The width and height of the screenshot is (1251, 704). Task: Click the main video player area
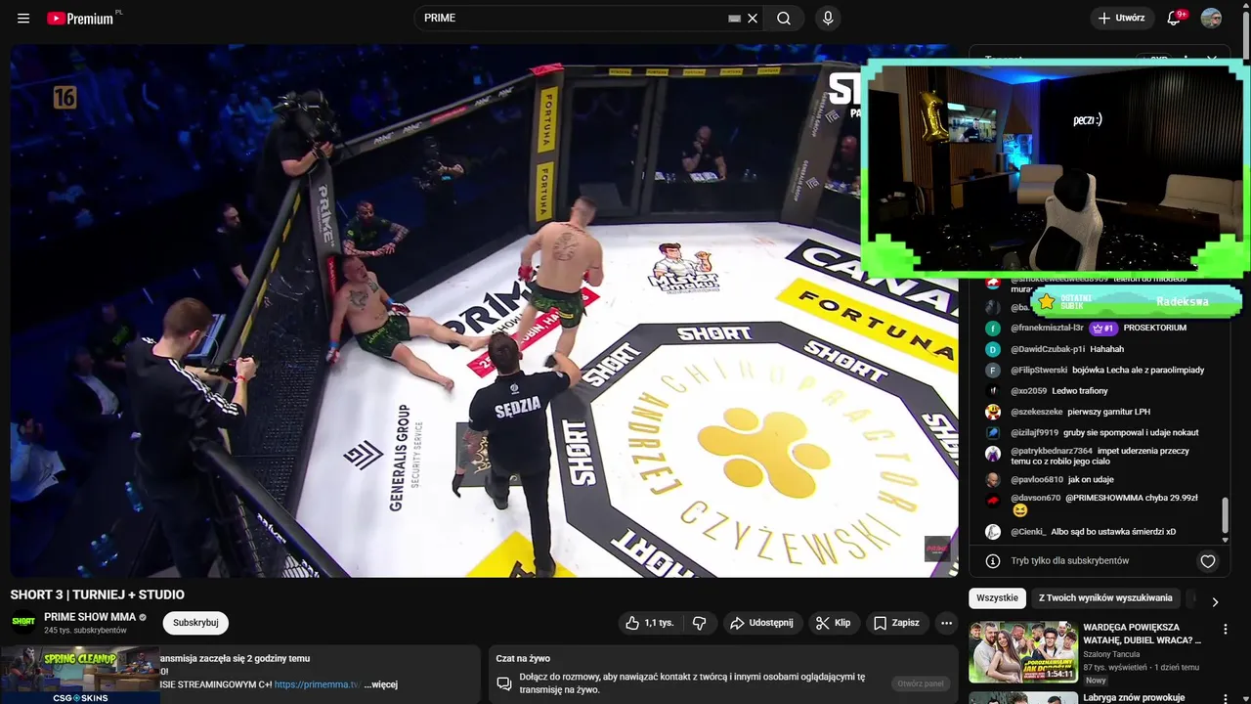point(484,311)
